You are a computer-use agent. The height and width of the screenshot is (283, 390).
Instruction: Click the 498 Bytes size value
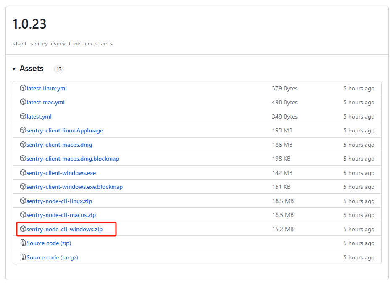tap(285, 102)
